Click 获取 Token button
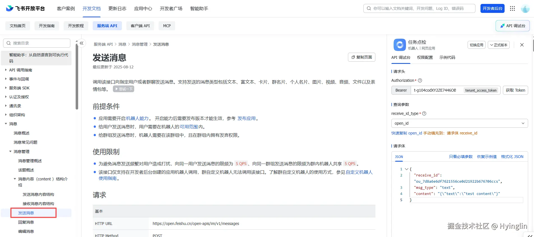The image size is (534, 237). 516,90
